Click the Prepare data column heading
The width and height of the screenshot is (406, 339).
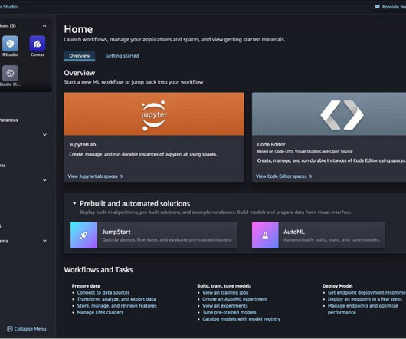tap(86, 286)
